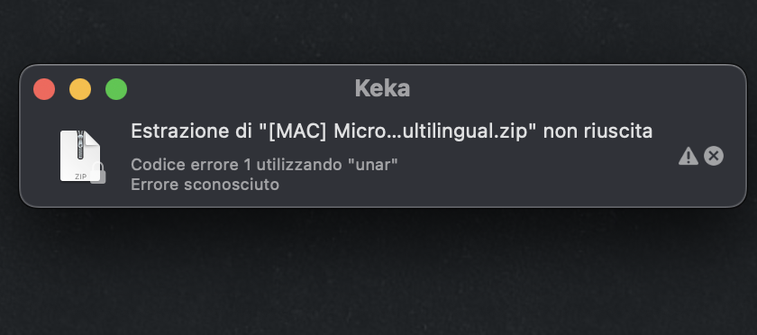Click the truncated "[MAC] Micro…ultilingual.zip" filename
The height and width of the screenshot is (335, 757).
[x=397, y=131]
